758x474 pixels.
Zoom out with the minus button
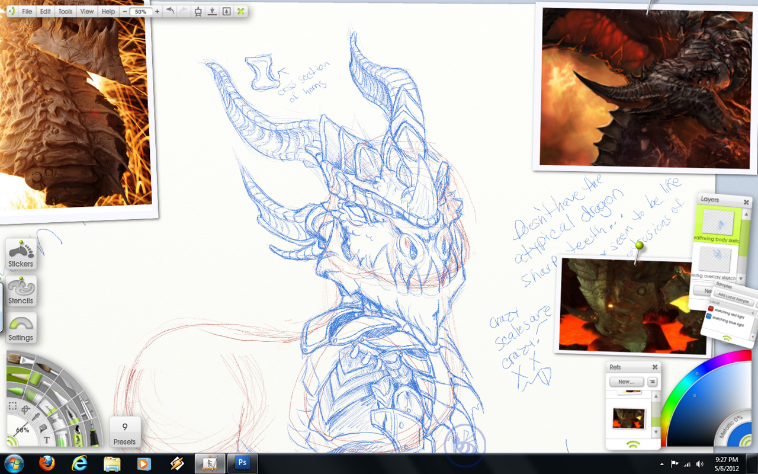tap(125, 11)
